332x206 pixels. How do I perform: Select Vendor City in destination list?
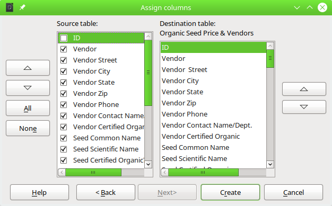213,81
